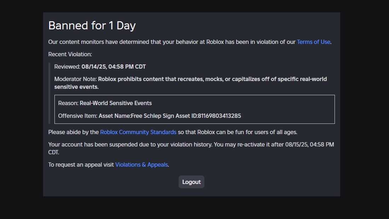Click the 'Free Schlep Sign' asset name
Viewport: 389px width, 219px height.
click(152, 116)
